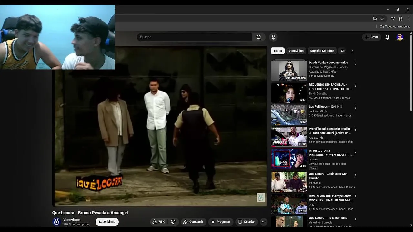This screenshot has height=232, width=413.
Task: Open Growen channel link
Action: (x=313, y=159)
